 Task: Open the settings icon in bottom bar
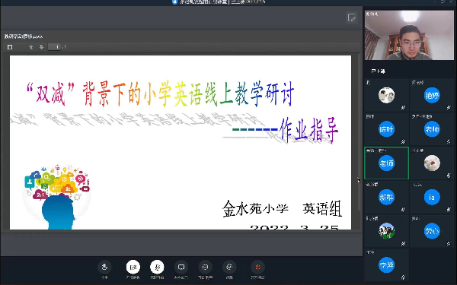coord(229,268)
